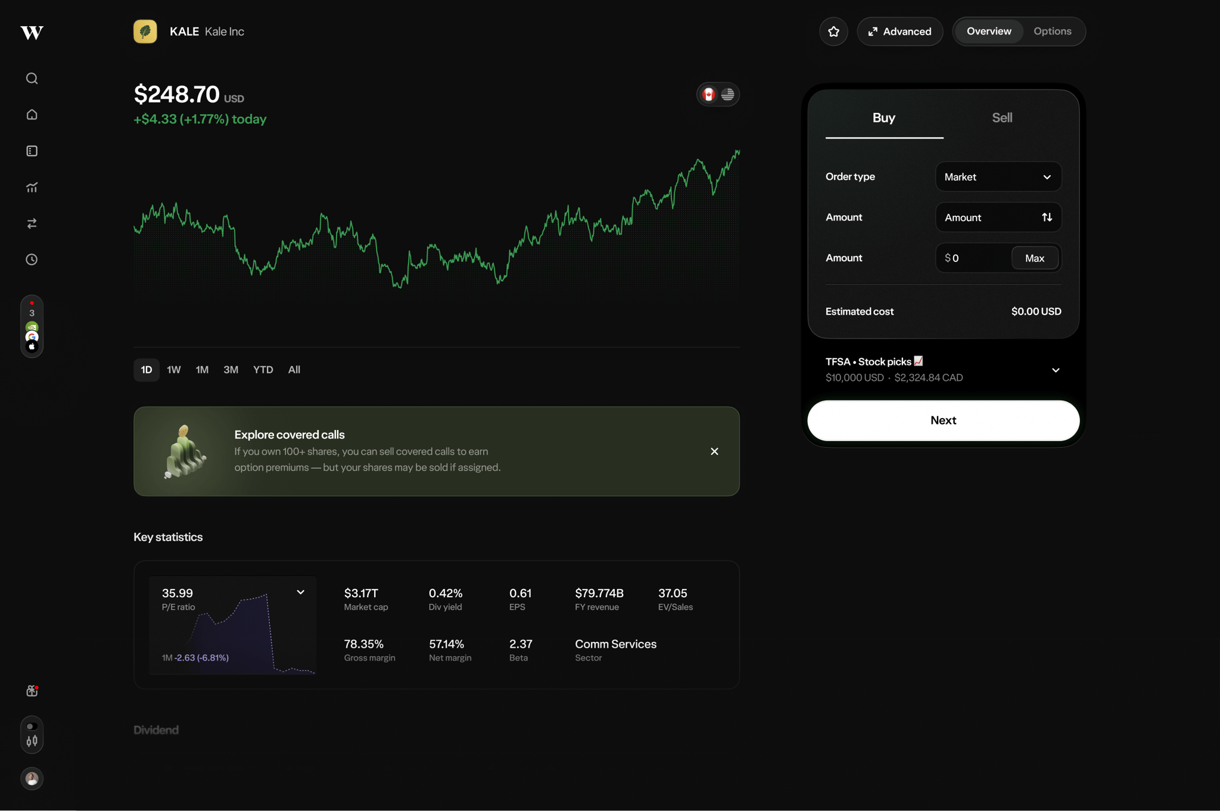Select the stats chart icon in sidebar

pyautogui.click(x=32, y=187)
